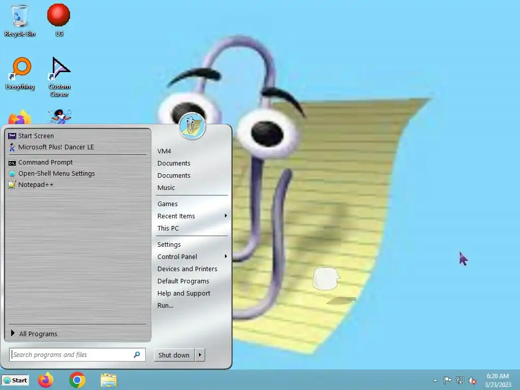The height and width of the screenshot is (390, 520).
Task: Expand the Control Panel submenu arrow
Action: point(225,256)
